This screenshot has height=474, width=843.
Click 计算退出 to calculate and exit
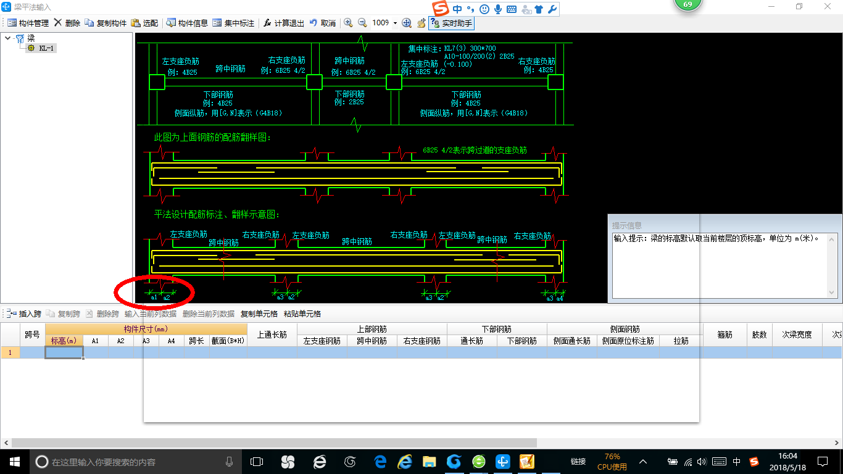click(283, 23)
